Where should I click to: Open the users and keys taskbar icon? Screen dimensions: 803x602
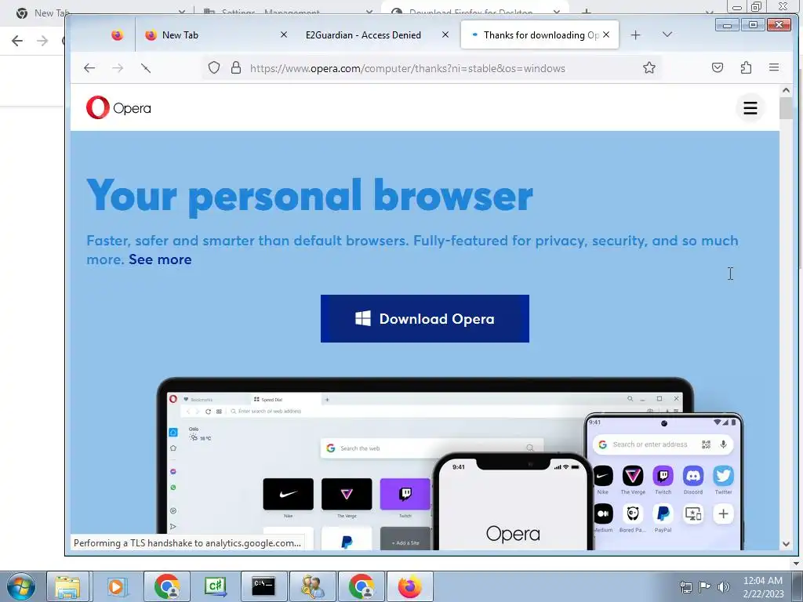(x=312, y=586)
